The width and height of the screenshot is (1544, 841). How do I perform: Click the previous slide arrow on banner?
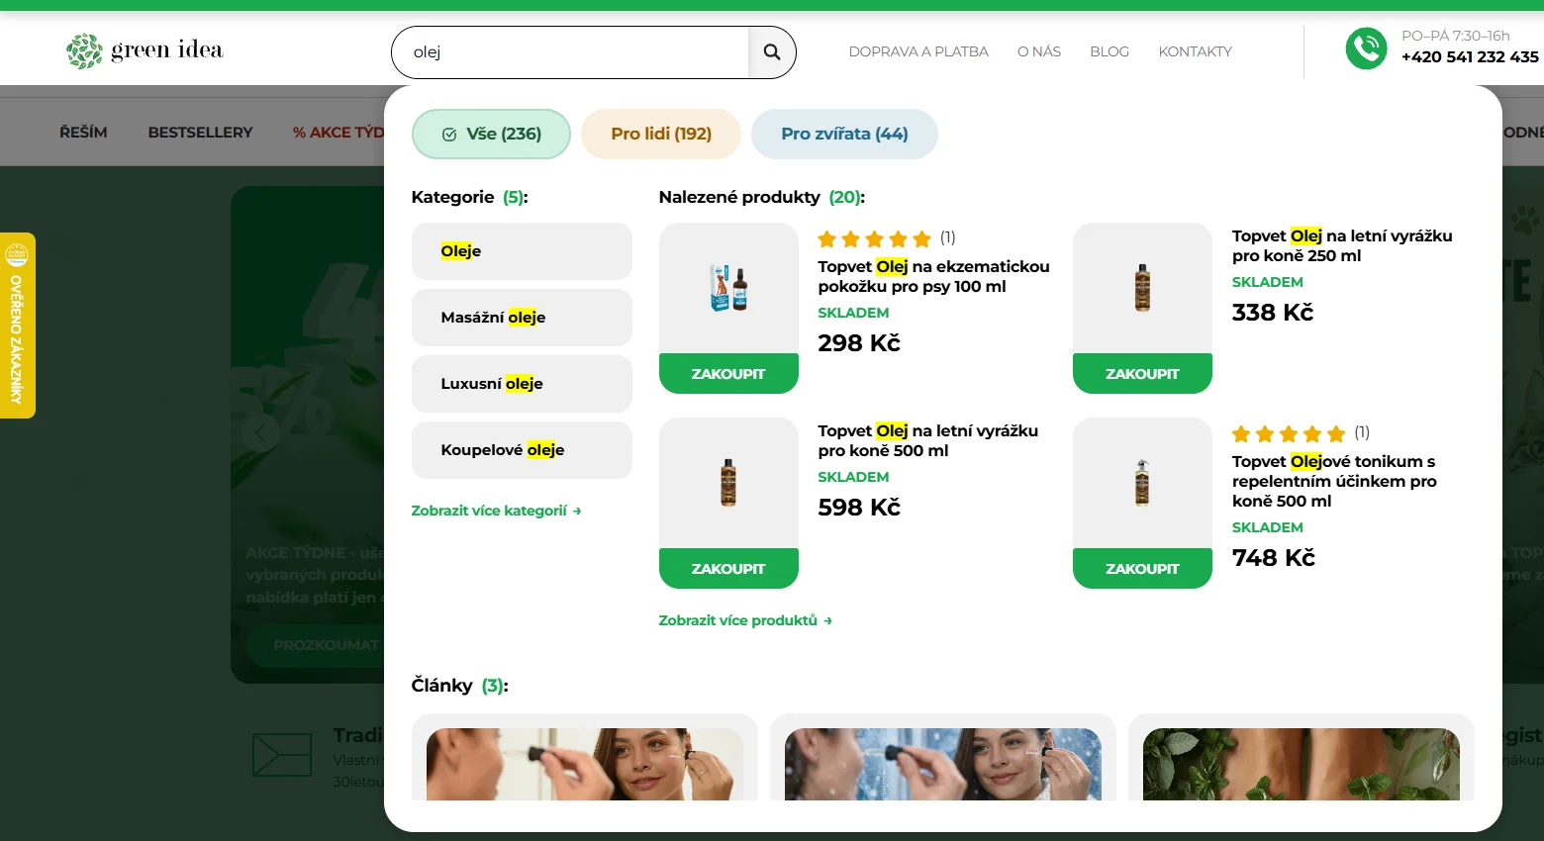pyautogui.click(x=260, y=432)
